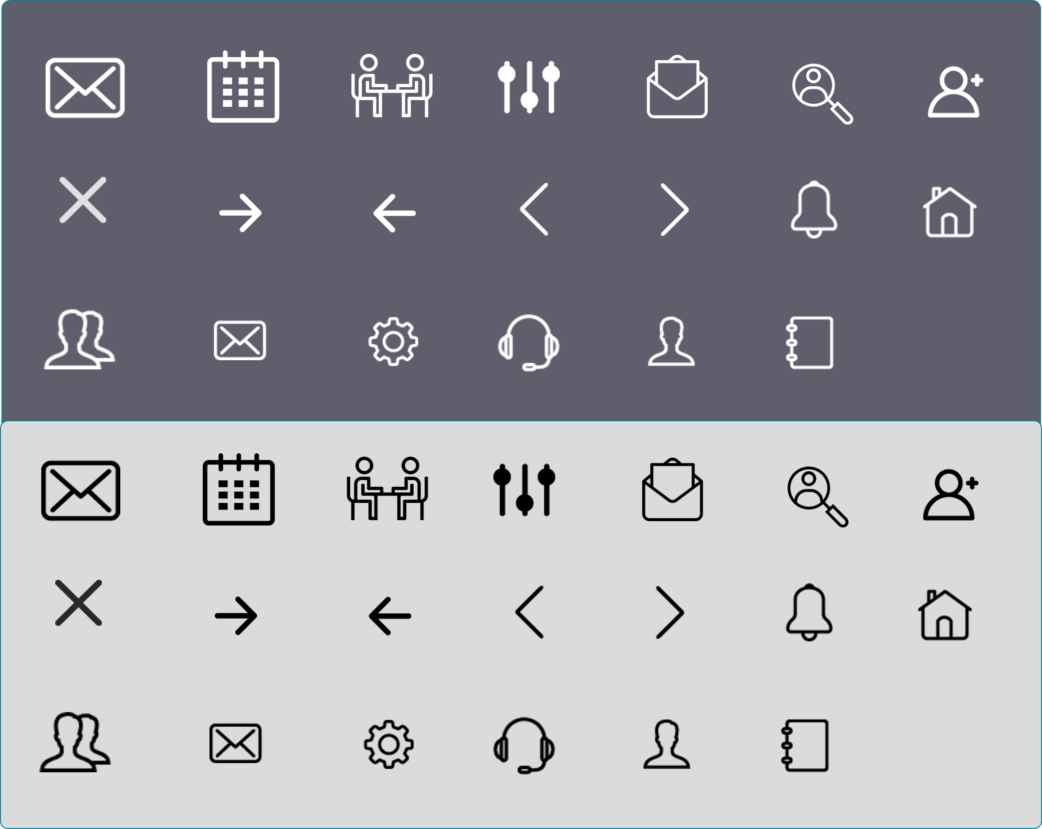The height and width of the screenshot is (829, 1042).
Task: Click the small black envelope icon
Action: 235,743
